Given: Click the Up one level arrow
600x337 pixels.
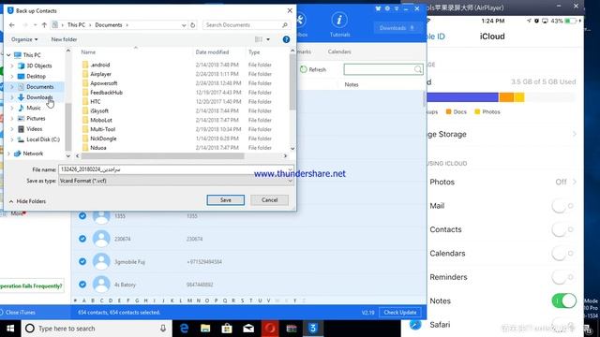Looking at the screenshot, I should 44,25.
